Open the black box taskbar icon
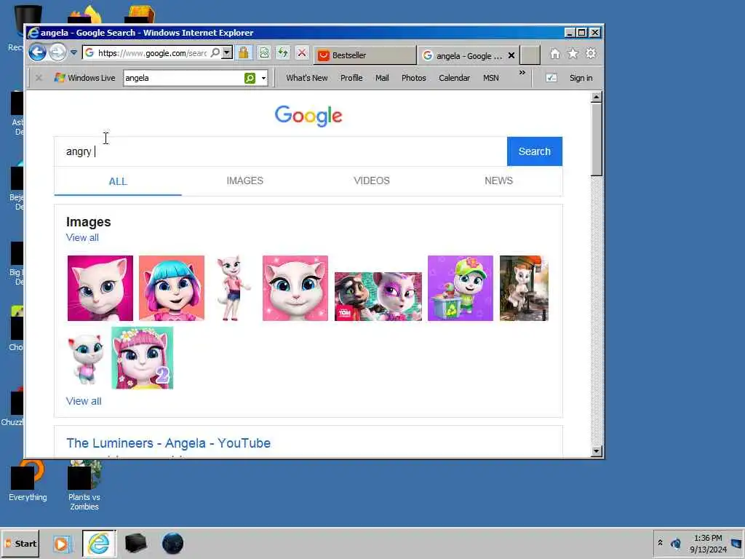 (136, 543)
